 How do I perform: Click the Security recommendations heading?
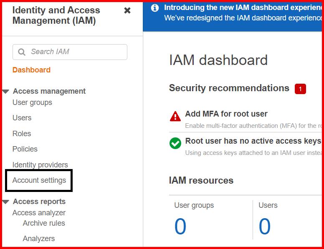tap(229, 88)
